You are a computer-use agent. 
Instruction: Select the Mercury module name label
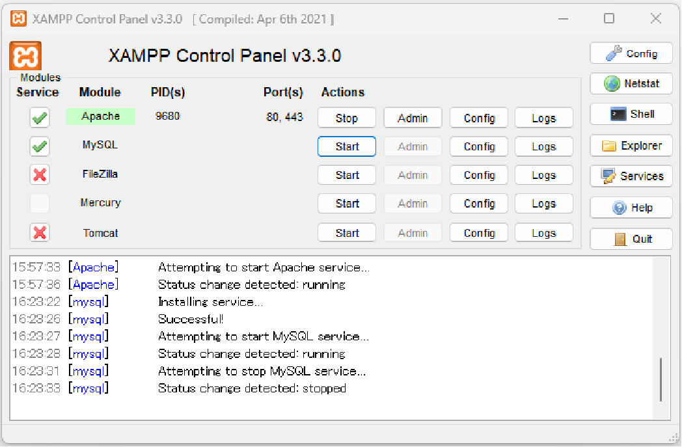[x=100, y=202]
